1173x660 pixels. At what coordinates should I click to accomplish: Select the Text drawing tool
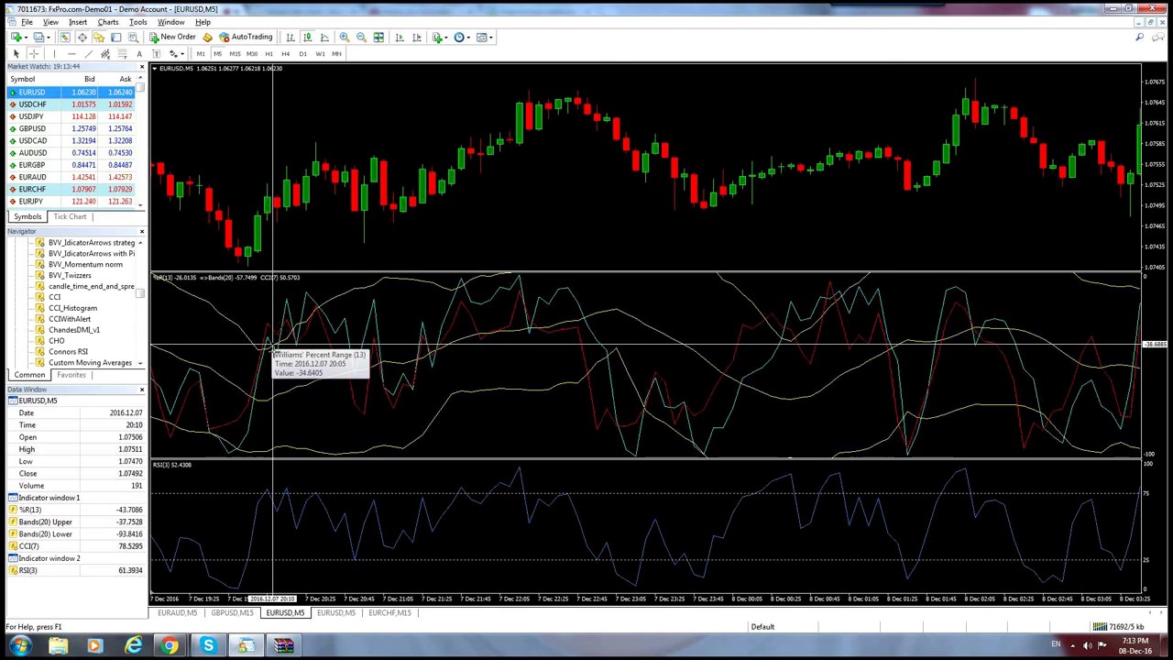(139, 54)
